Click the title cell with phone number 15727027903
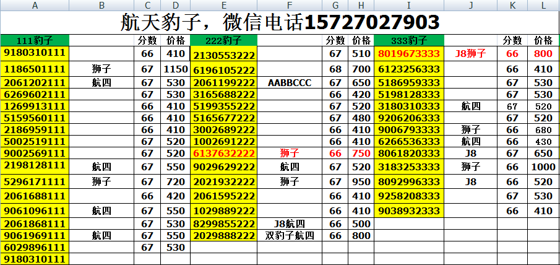This screenshot has width=560, height=265. click(280, 23)
